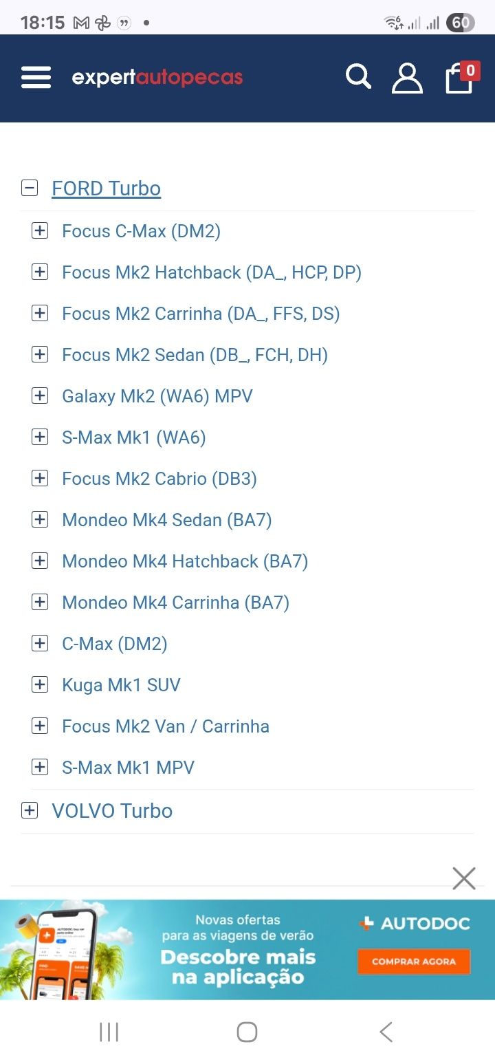Select S-Max Mk1 (WA6) entry

tap(134, 437)
